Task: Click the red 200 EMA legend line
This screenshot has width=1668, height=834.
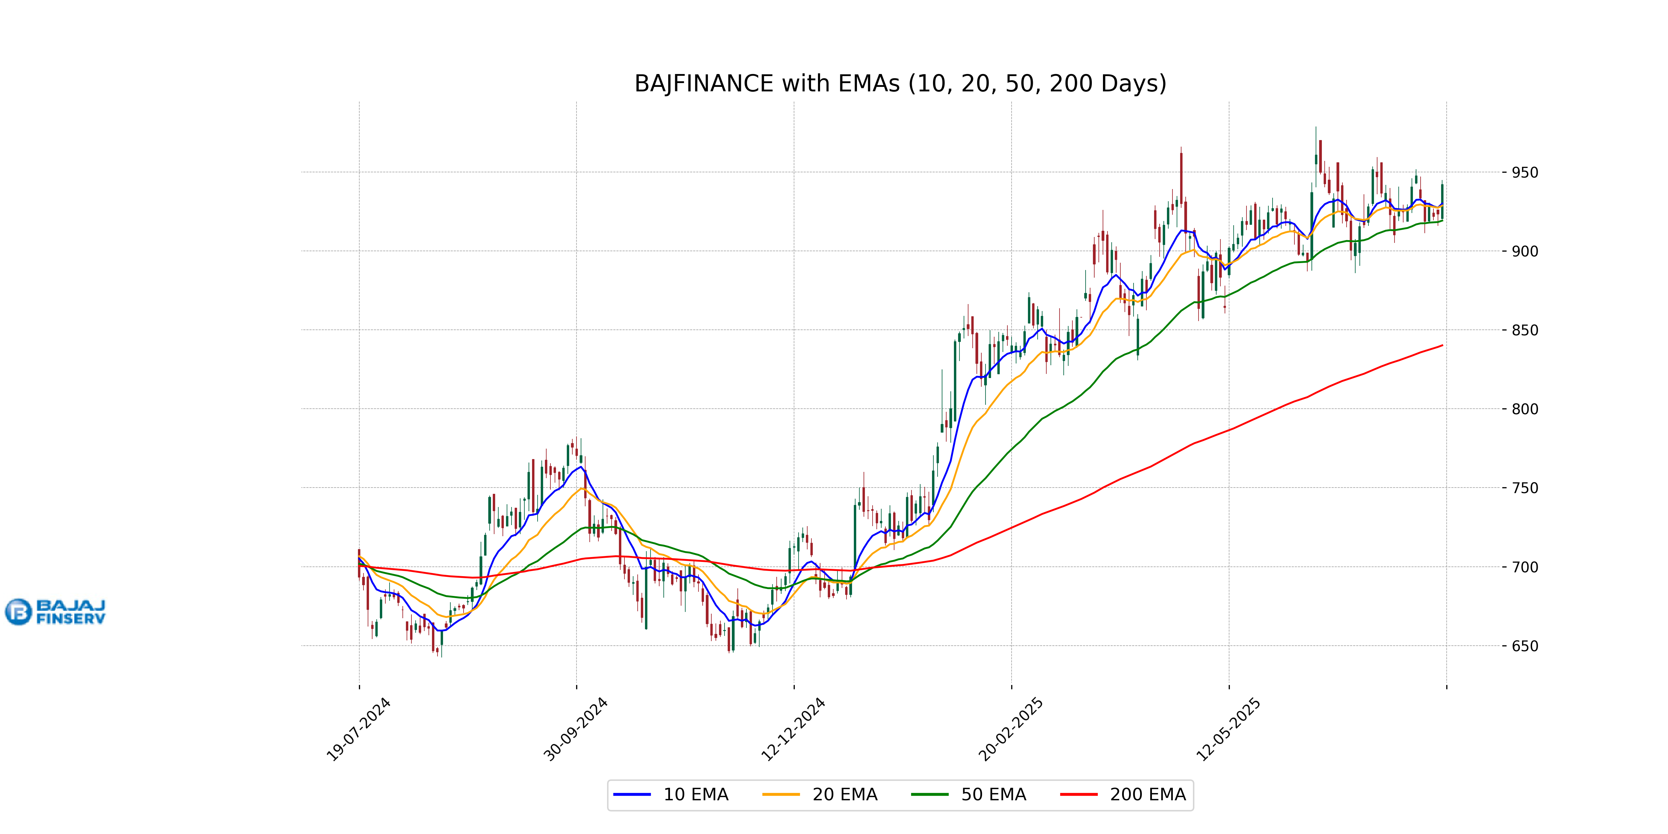Action: 1079,794
